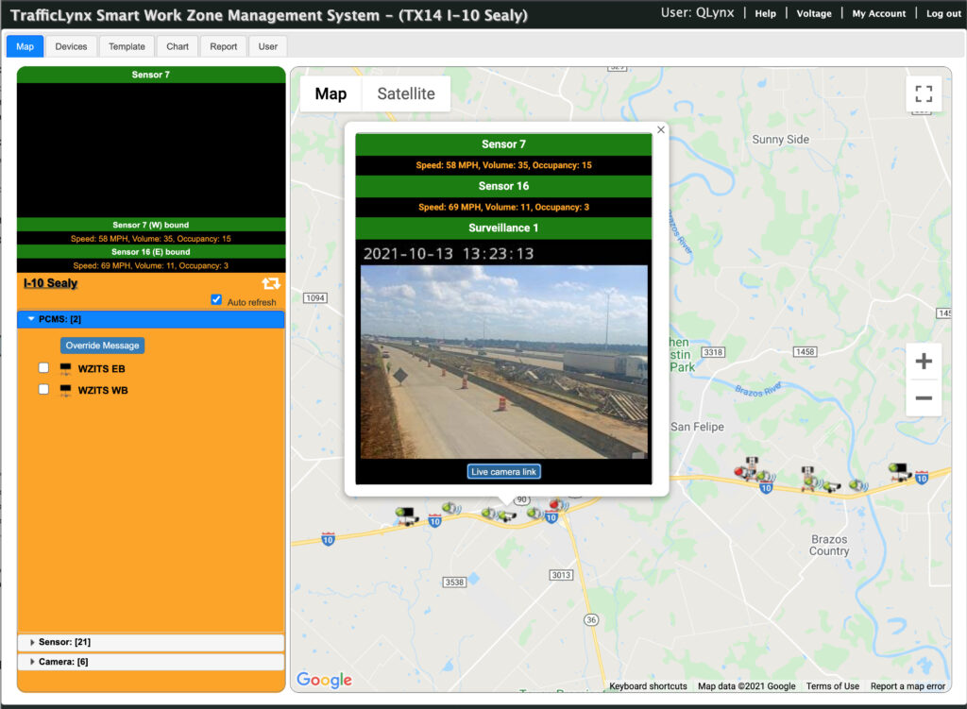This screenshot has height=709, width=967.
Task: Zoom in on the map
Action: coord(924,362)
